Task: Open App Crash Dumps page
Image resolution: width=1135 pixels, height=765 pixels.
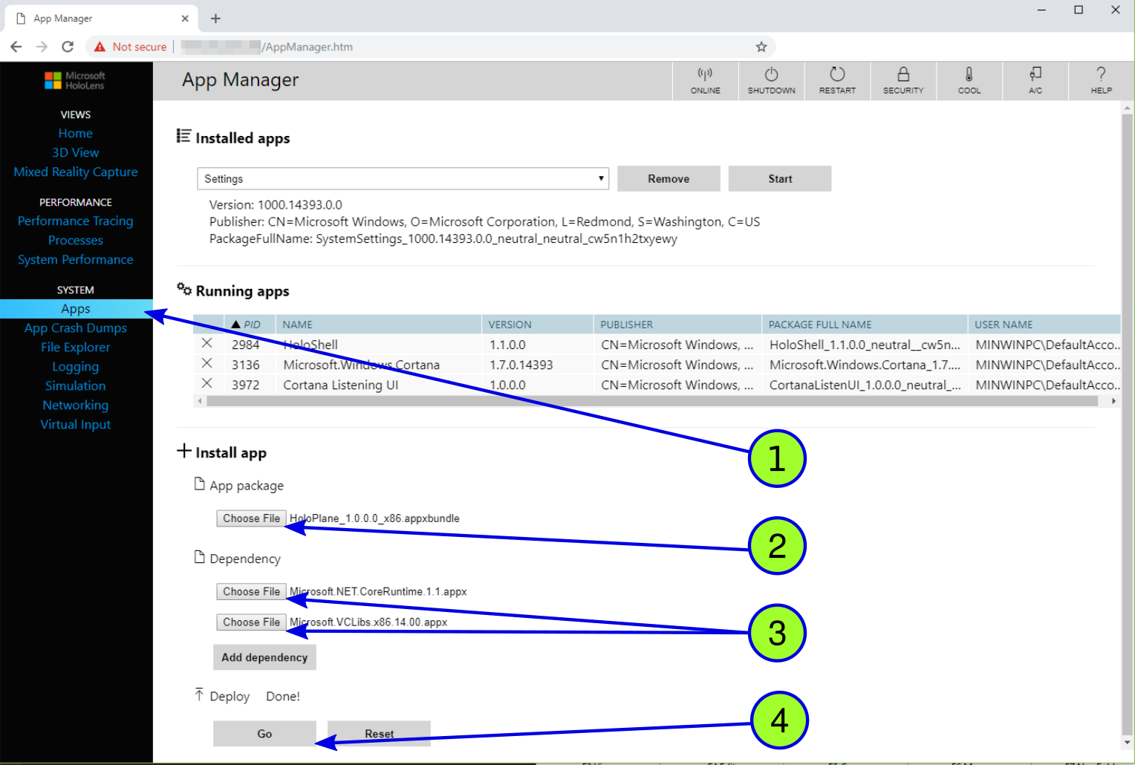Action: click(x=76, y=328)
